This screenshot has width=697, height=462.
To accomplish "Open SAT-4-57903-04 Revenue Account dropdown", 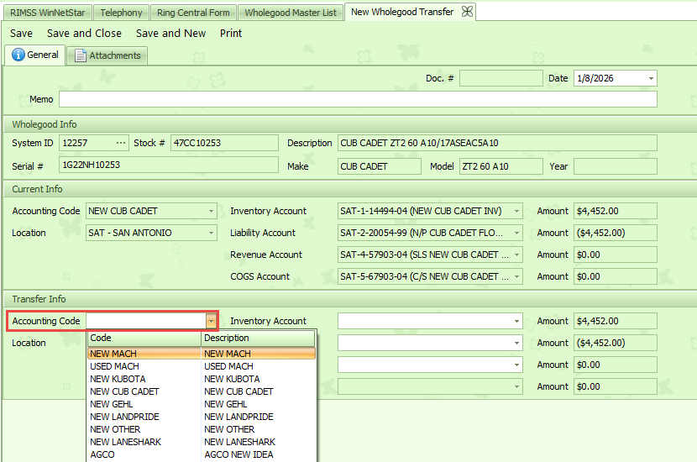I will [x=516, y=255].
